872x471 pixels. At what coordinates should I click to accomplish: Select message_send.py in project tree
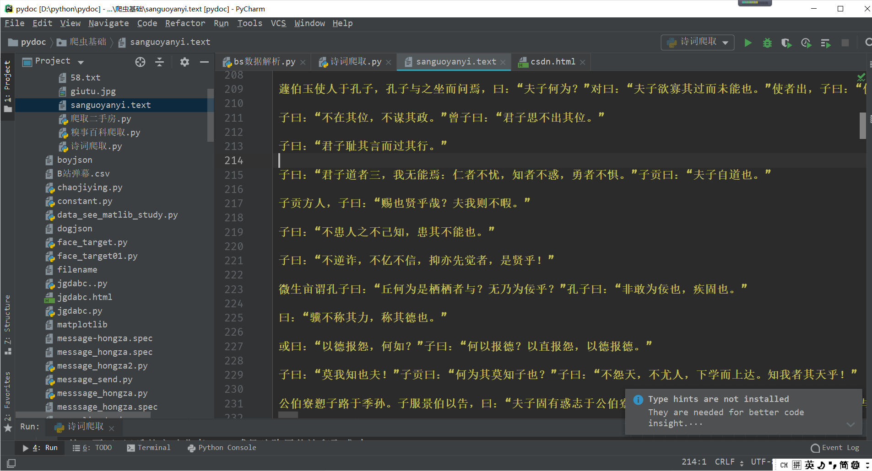point(88,380)
